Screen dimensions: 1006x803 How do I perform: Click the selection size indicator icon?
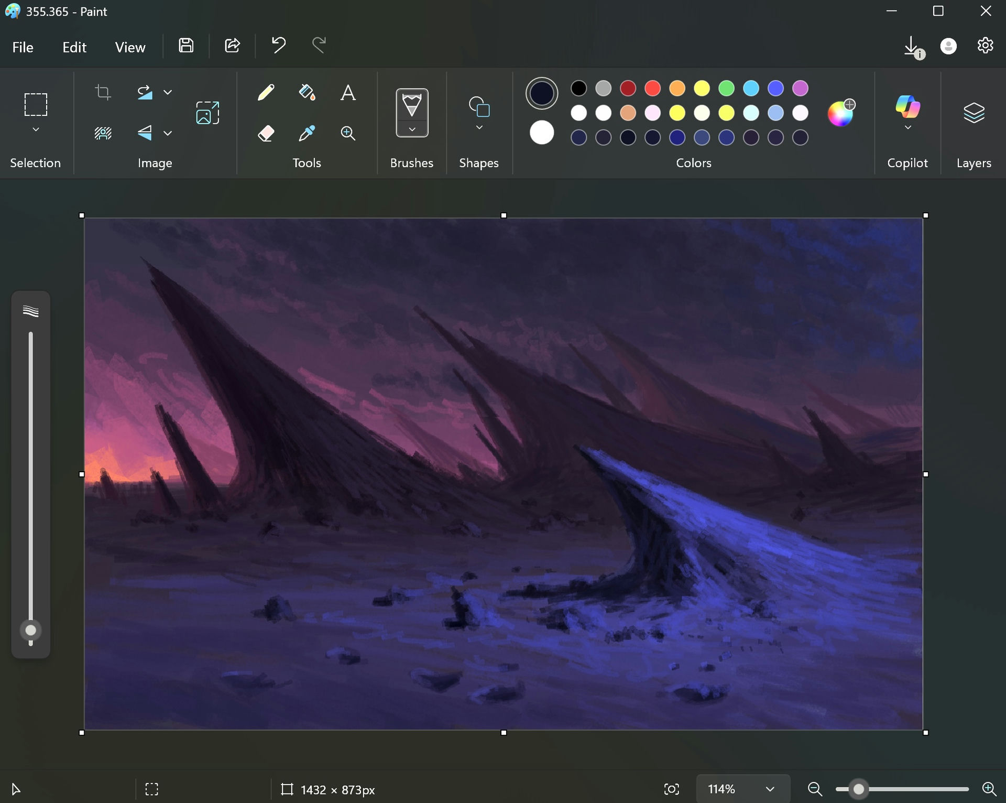[x=152, y=789]
